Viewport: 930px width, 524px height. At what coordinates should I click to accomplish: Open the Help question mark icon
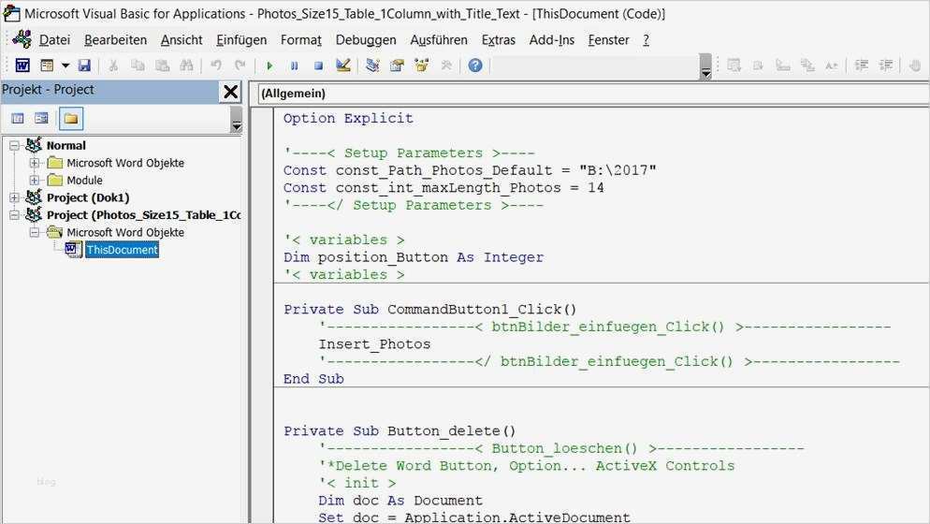click(475, 65)
